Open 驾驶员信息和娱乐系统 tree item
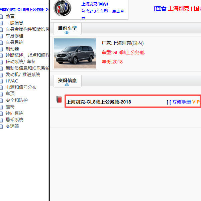The height and width of the screenshot is (201, 201). click(x=27, y=68)
